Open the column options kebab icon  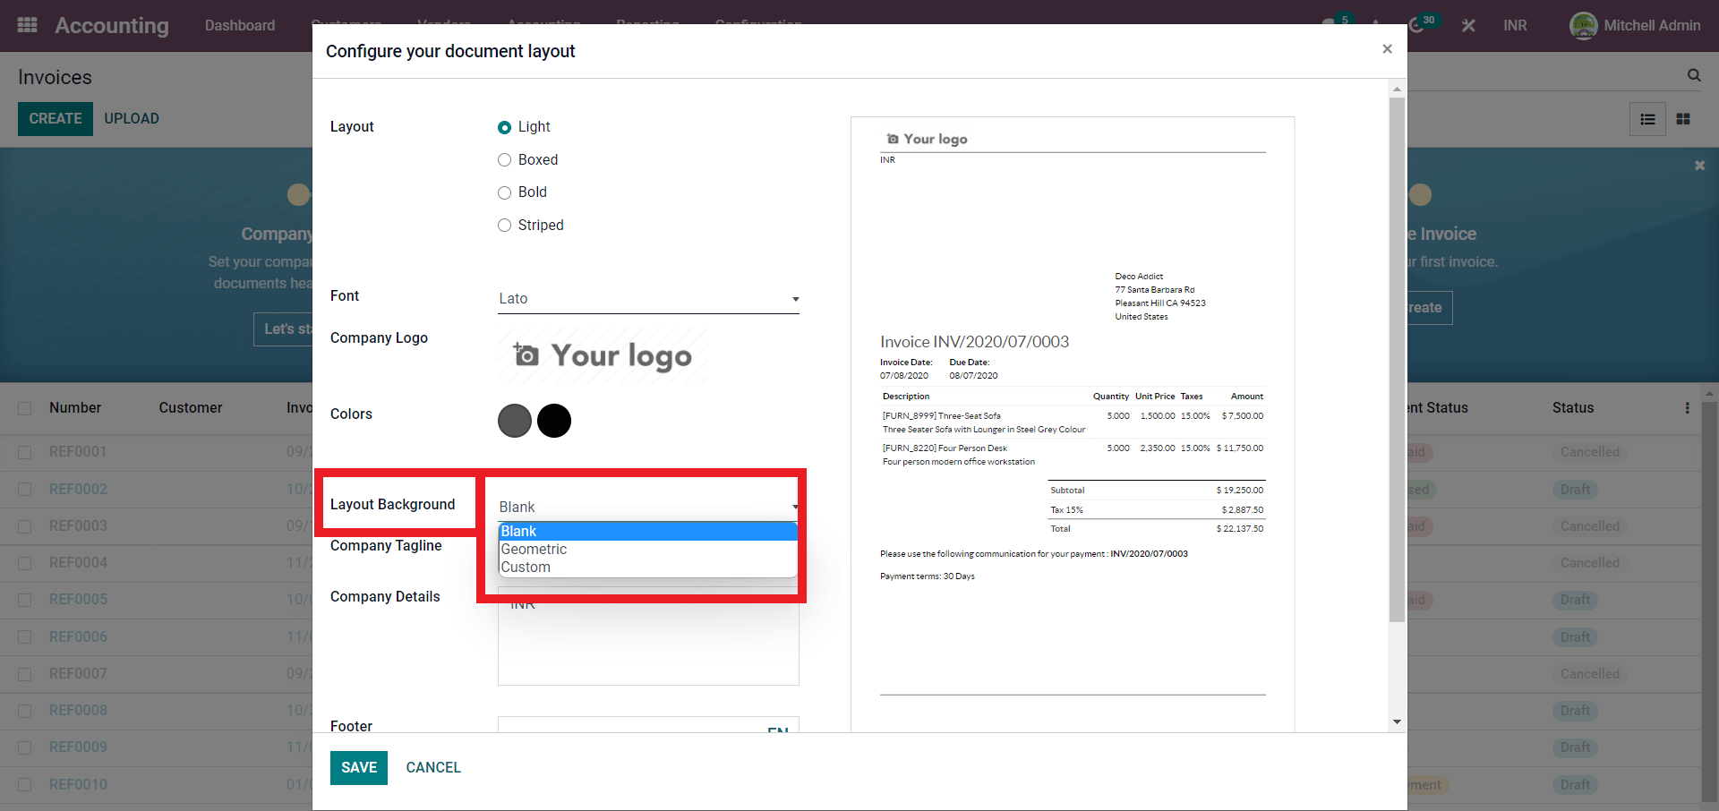1687,408
